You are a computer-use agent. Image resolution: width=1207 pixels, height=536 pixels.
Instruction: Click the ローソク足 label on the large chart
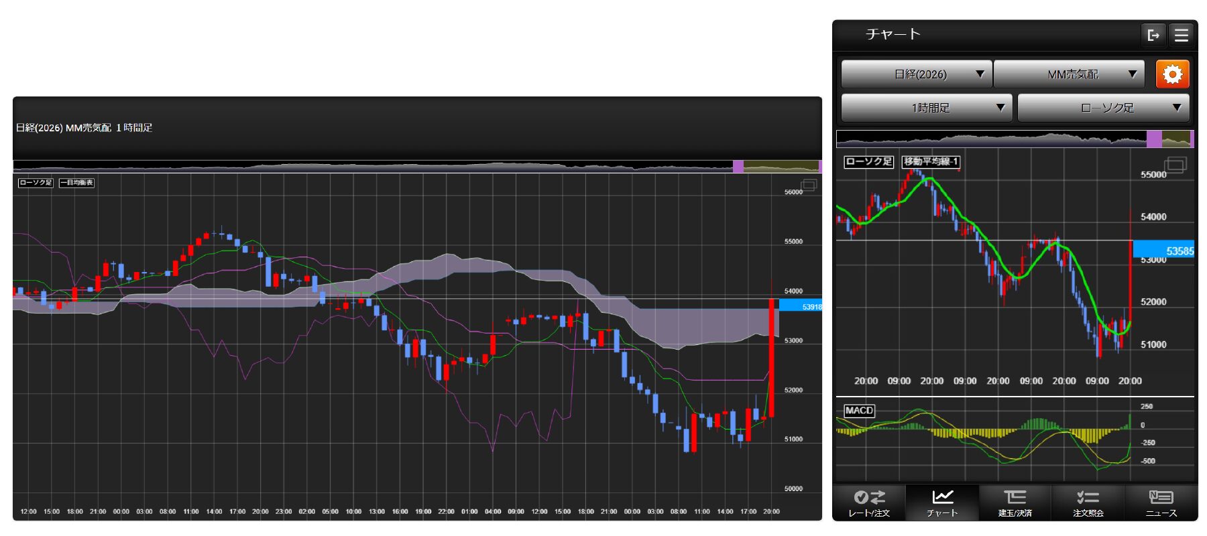pos(36,182)
